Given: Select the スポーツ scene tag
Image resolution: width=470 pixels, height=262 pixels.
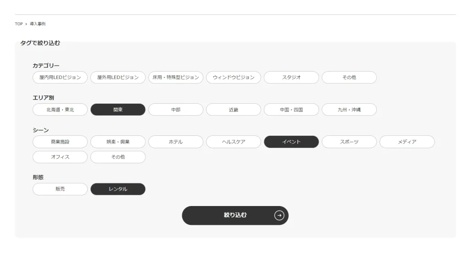Looking at the screenshot, I should click(349, 142).
